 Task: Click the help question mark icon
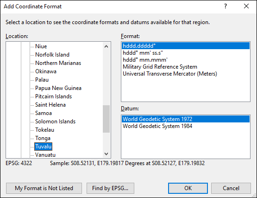[226, 6]
